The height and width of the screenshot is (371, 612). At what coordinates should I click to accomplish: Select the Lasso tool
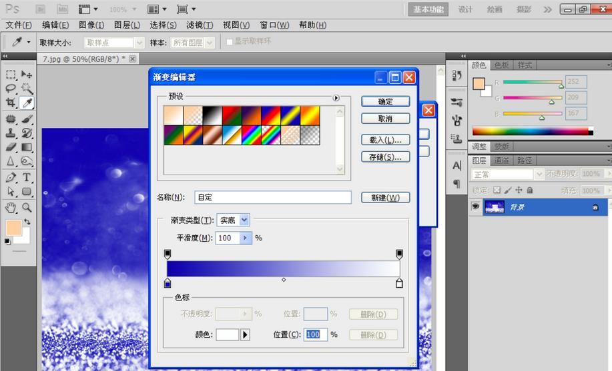(x=11, y=89)
